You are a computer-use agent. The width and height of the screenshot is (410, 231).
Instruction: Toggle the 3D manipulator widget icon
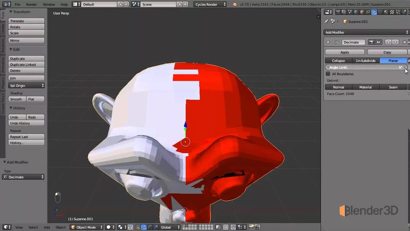coord(138,227)
